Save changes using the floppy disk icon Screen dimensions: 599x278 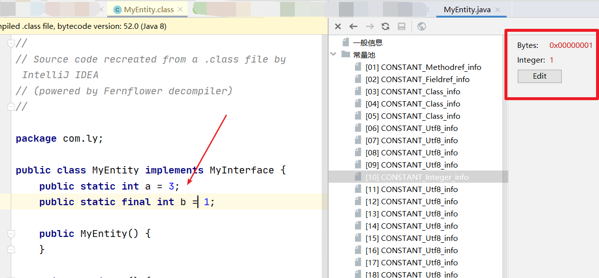(x=401, y=26)
